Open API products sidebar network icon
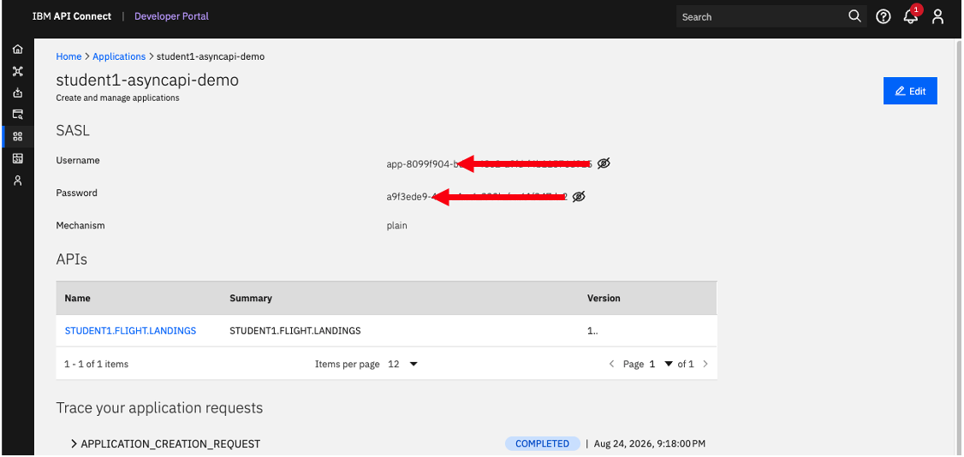This screenshot has height=457, width=964. (x=17, y=71)
